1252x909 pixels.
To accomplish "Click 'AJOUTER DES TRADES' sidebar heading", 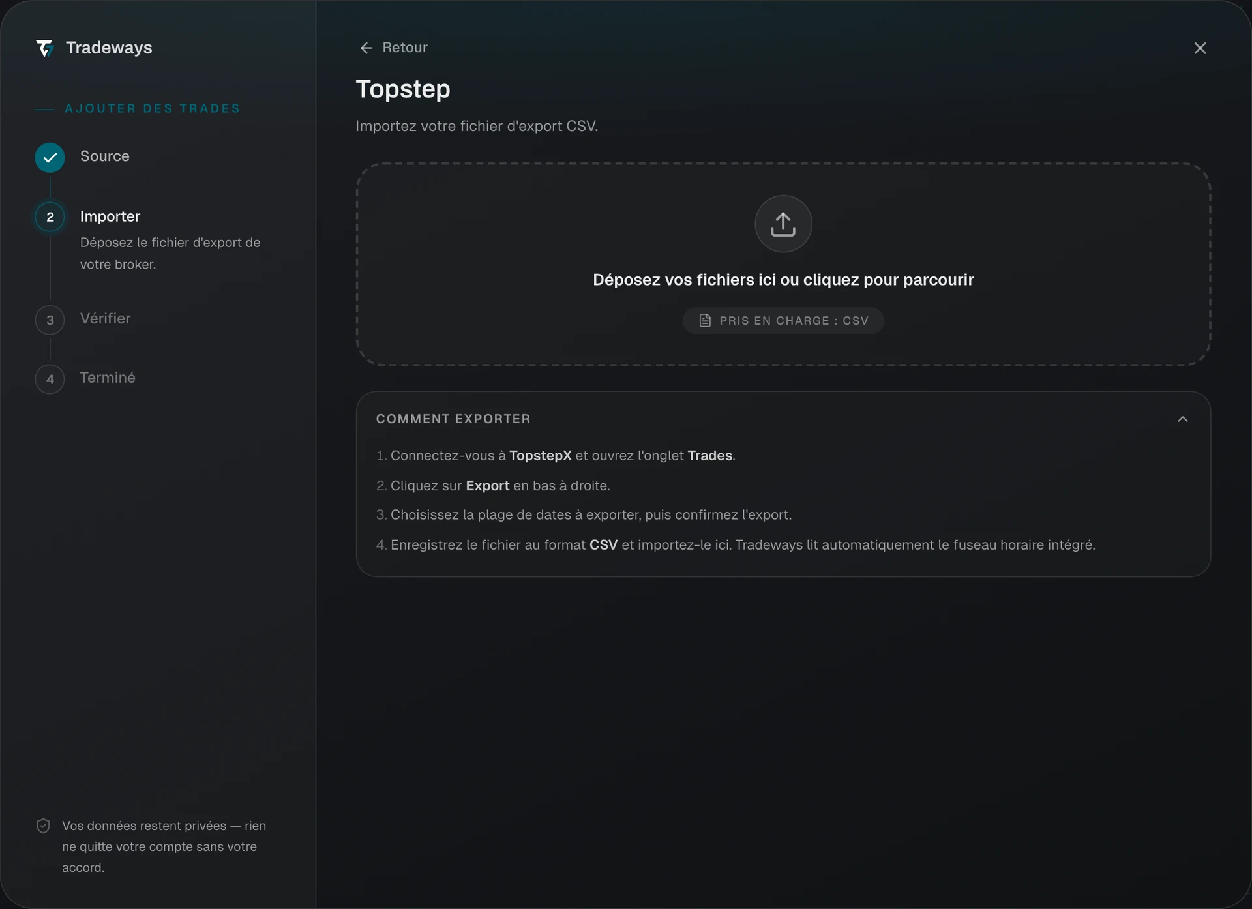I will [x=153, y=109].
